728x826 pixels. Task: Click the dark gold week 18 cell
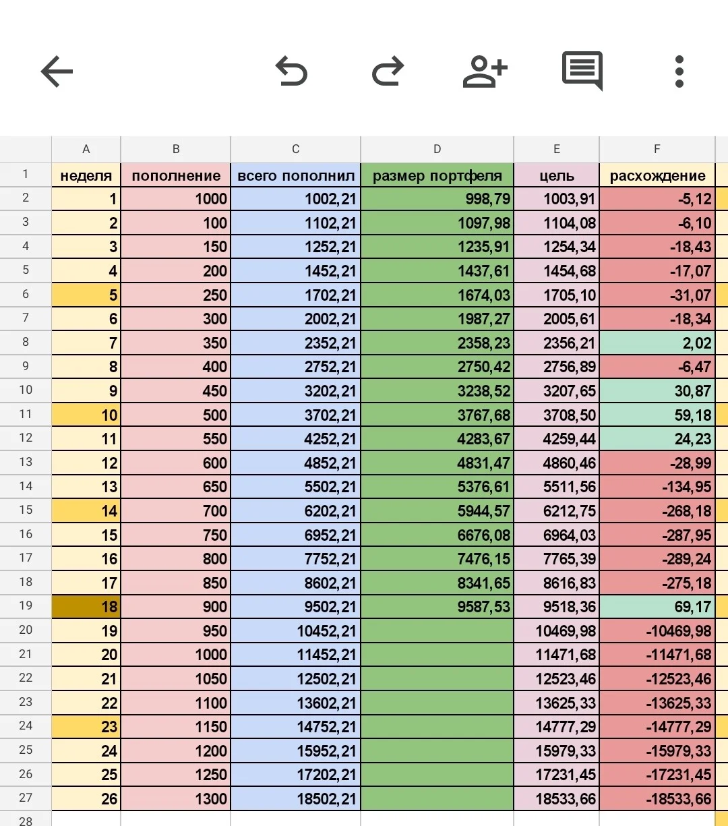pos(86,606)
